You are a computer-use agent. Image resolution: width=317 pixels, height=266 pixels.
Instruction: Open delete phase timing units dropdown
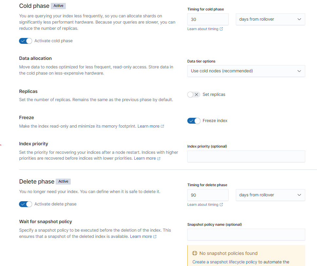[x=270, y=195]
